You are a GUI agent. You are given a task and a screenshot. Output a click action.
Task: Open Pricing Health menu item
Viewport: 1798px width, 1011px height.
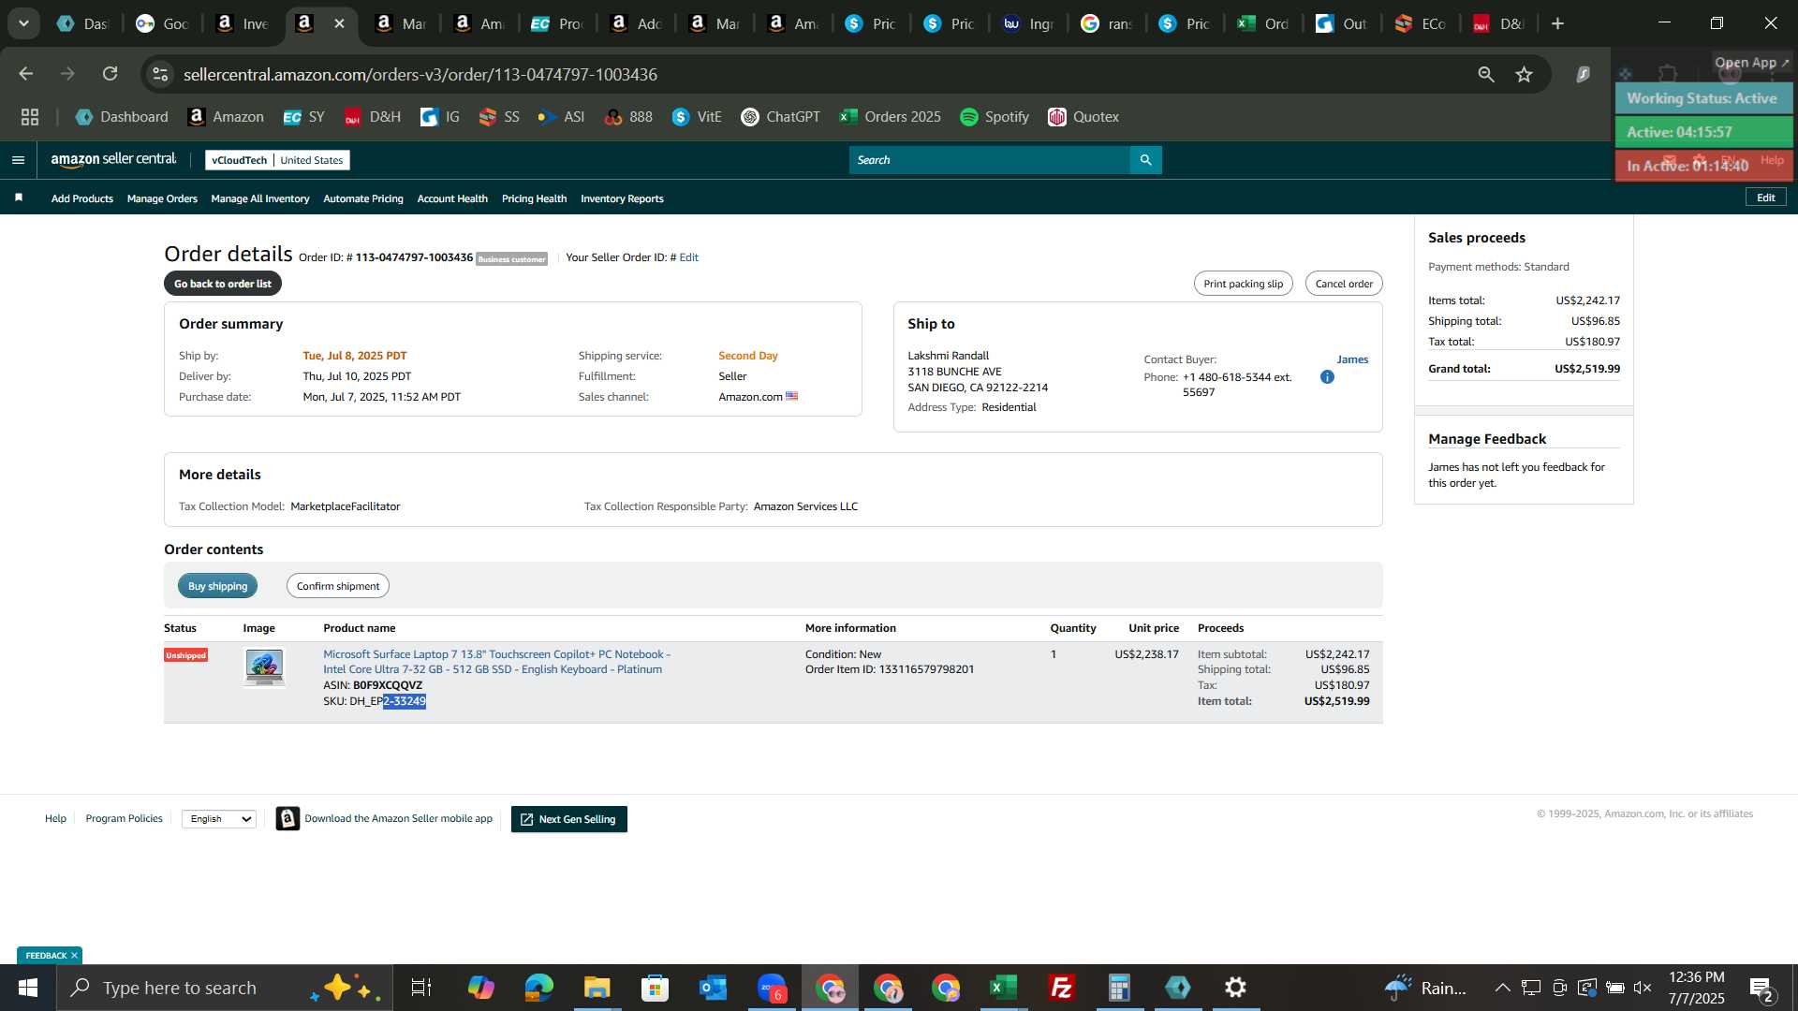click(x=534, y=198)
